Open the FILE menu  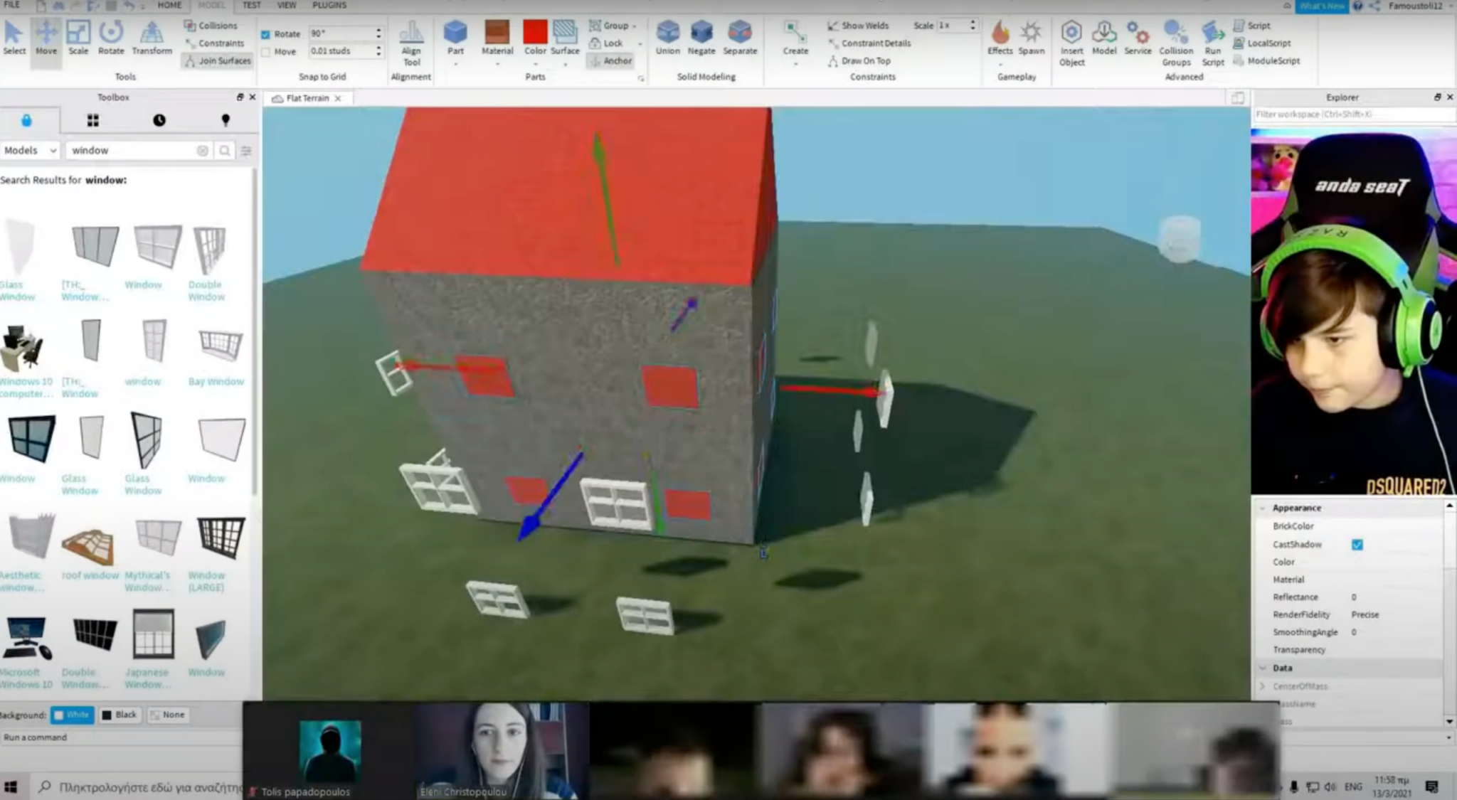pos(12,5)
